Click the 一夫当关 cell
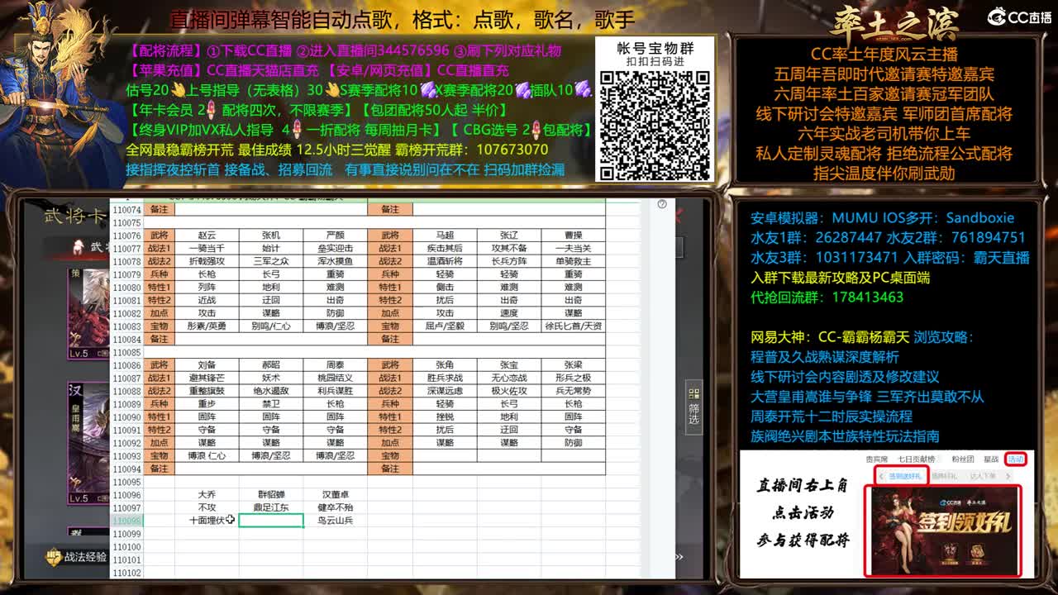The width and height of the screenshot is (1058, 595). pyautogui.click(x=573, y=249)
